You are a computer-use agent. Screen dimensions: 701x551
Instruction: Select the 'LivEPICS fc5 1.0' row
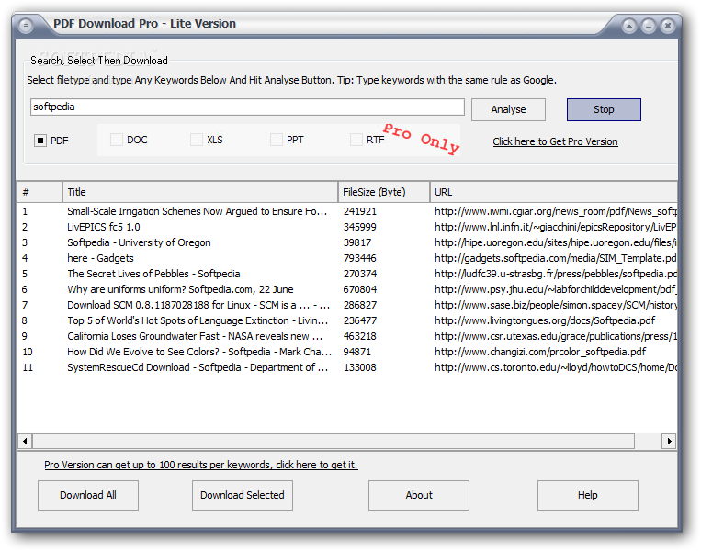tap(347, 227)
